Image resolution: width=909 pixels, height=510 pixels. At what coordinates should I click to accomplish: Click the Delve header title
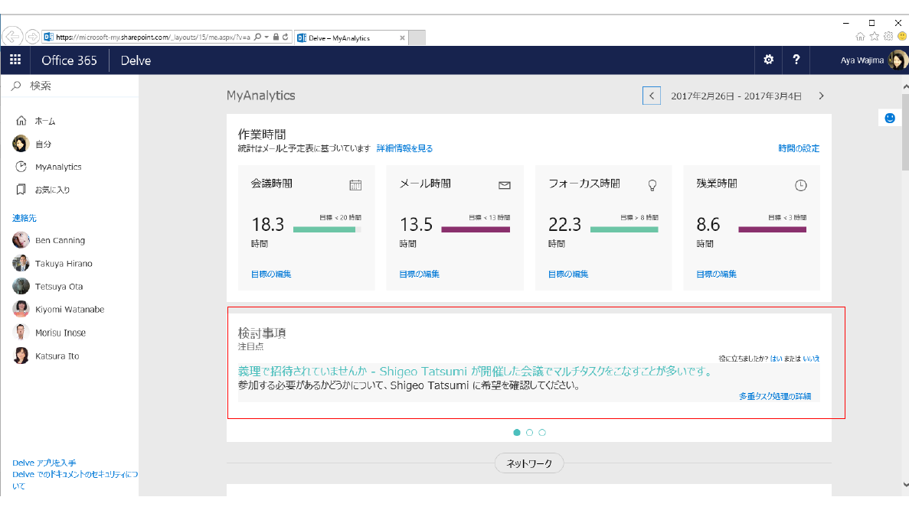[136, 60]
